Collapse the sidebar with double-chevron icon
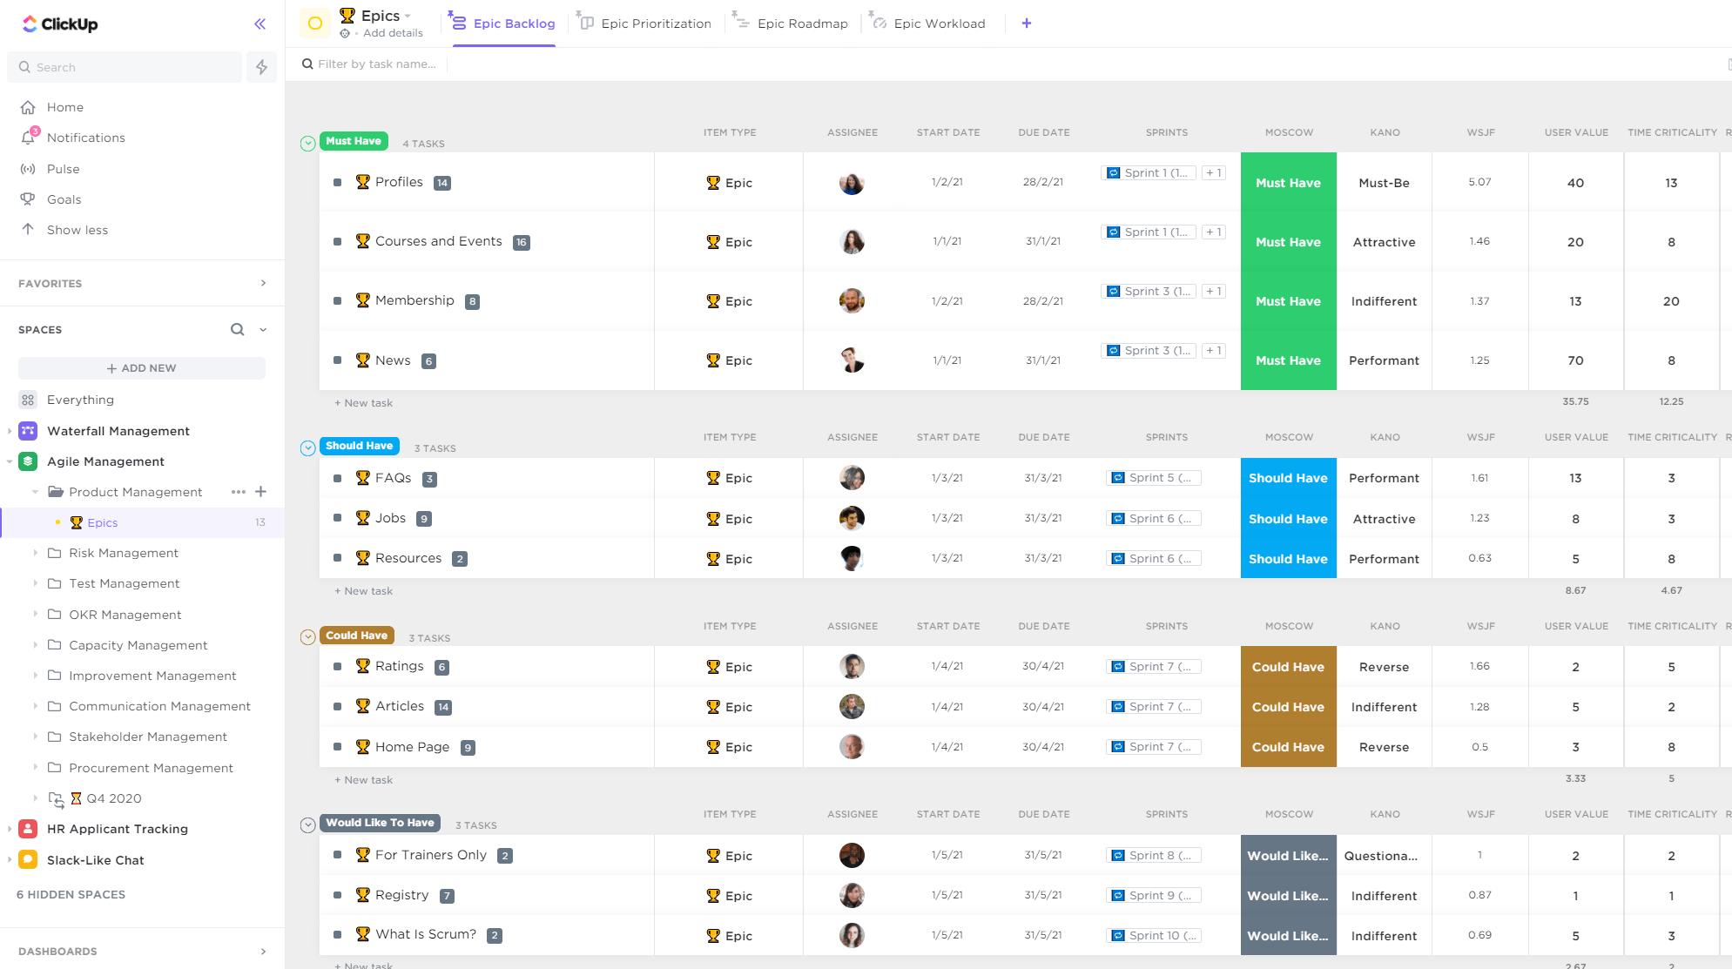The height and width of the screenshot is (969, 1732). (259, 24)
